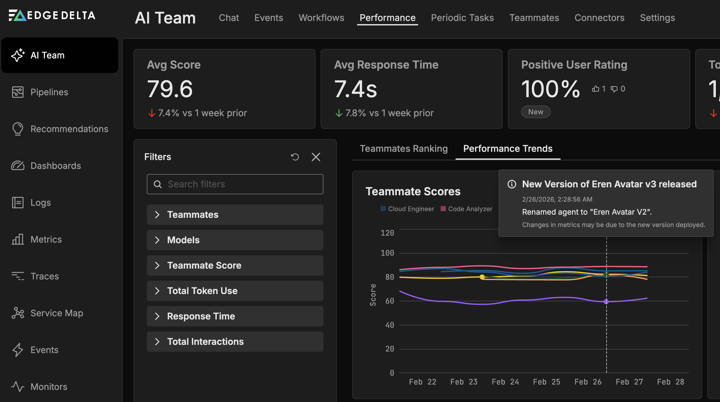Expand the Teammates filter section
The image size is (720, 402).
(x=235, y=215)
